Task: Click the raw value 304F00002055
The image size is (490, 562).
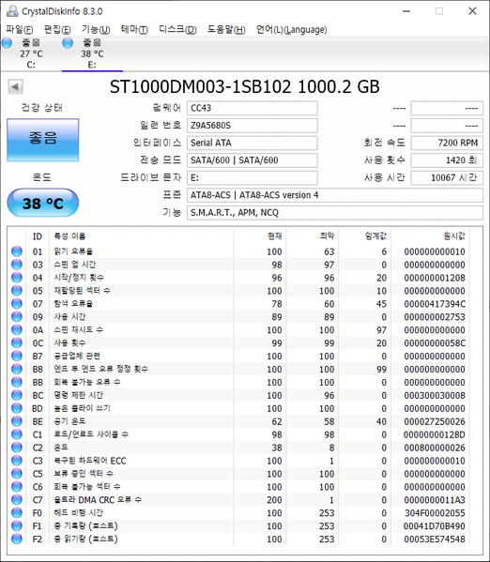Action: 435,513
